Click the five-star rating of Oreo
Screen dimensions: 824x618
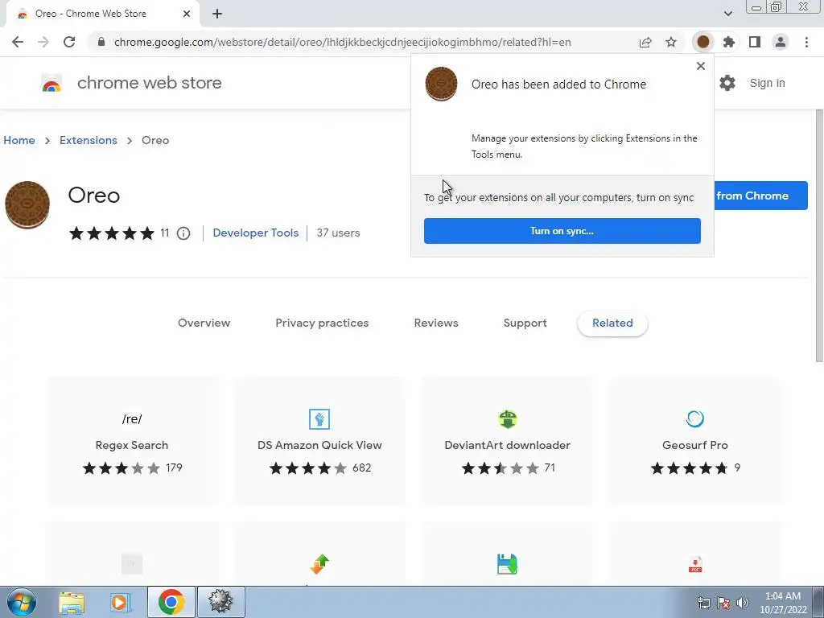tap(112, 233)
